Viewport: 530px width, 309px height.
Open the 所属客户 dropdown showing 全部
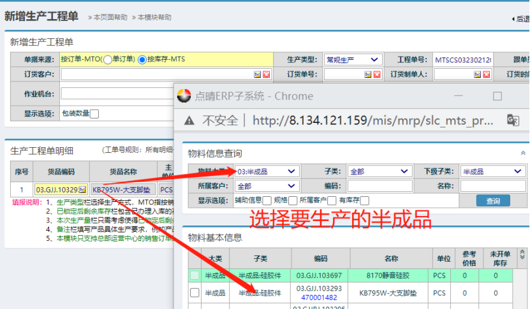tap(267, 186)
